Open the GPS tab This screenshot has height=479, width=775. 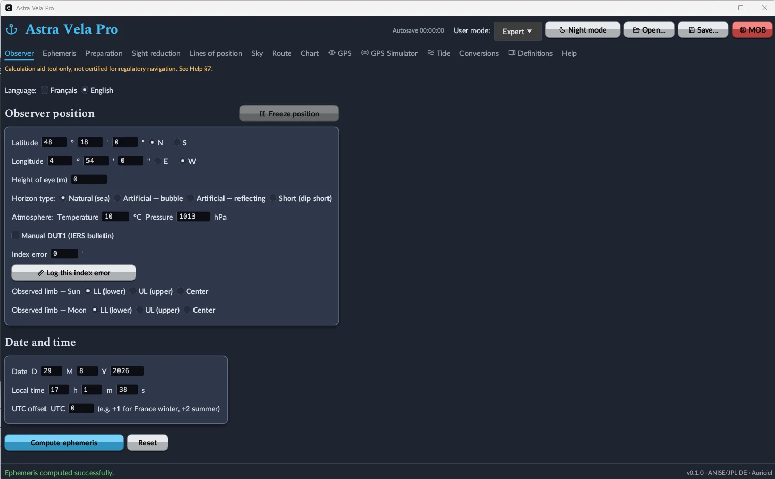coord(340,53)
